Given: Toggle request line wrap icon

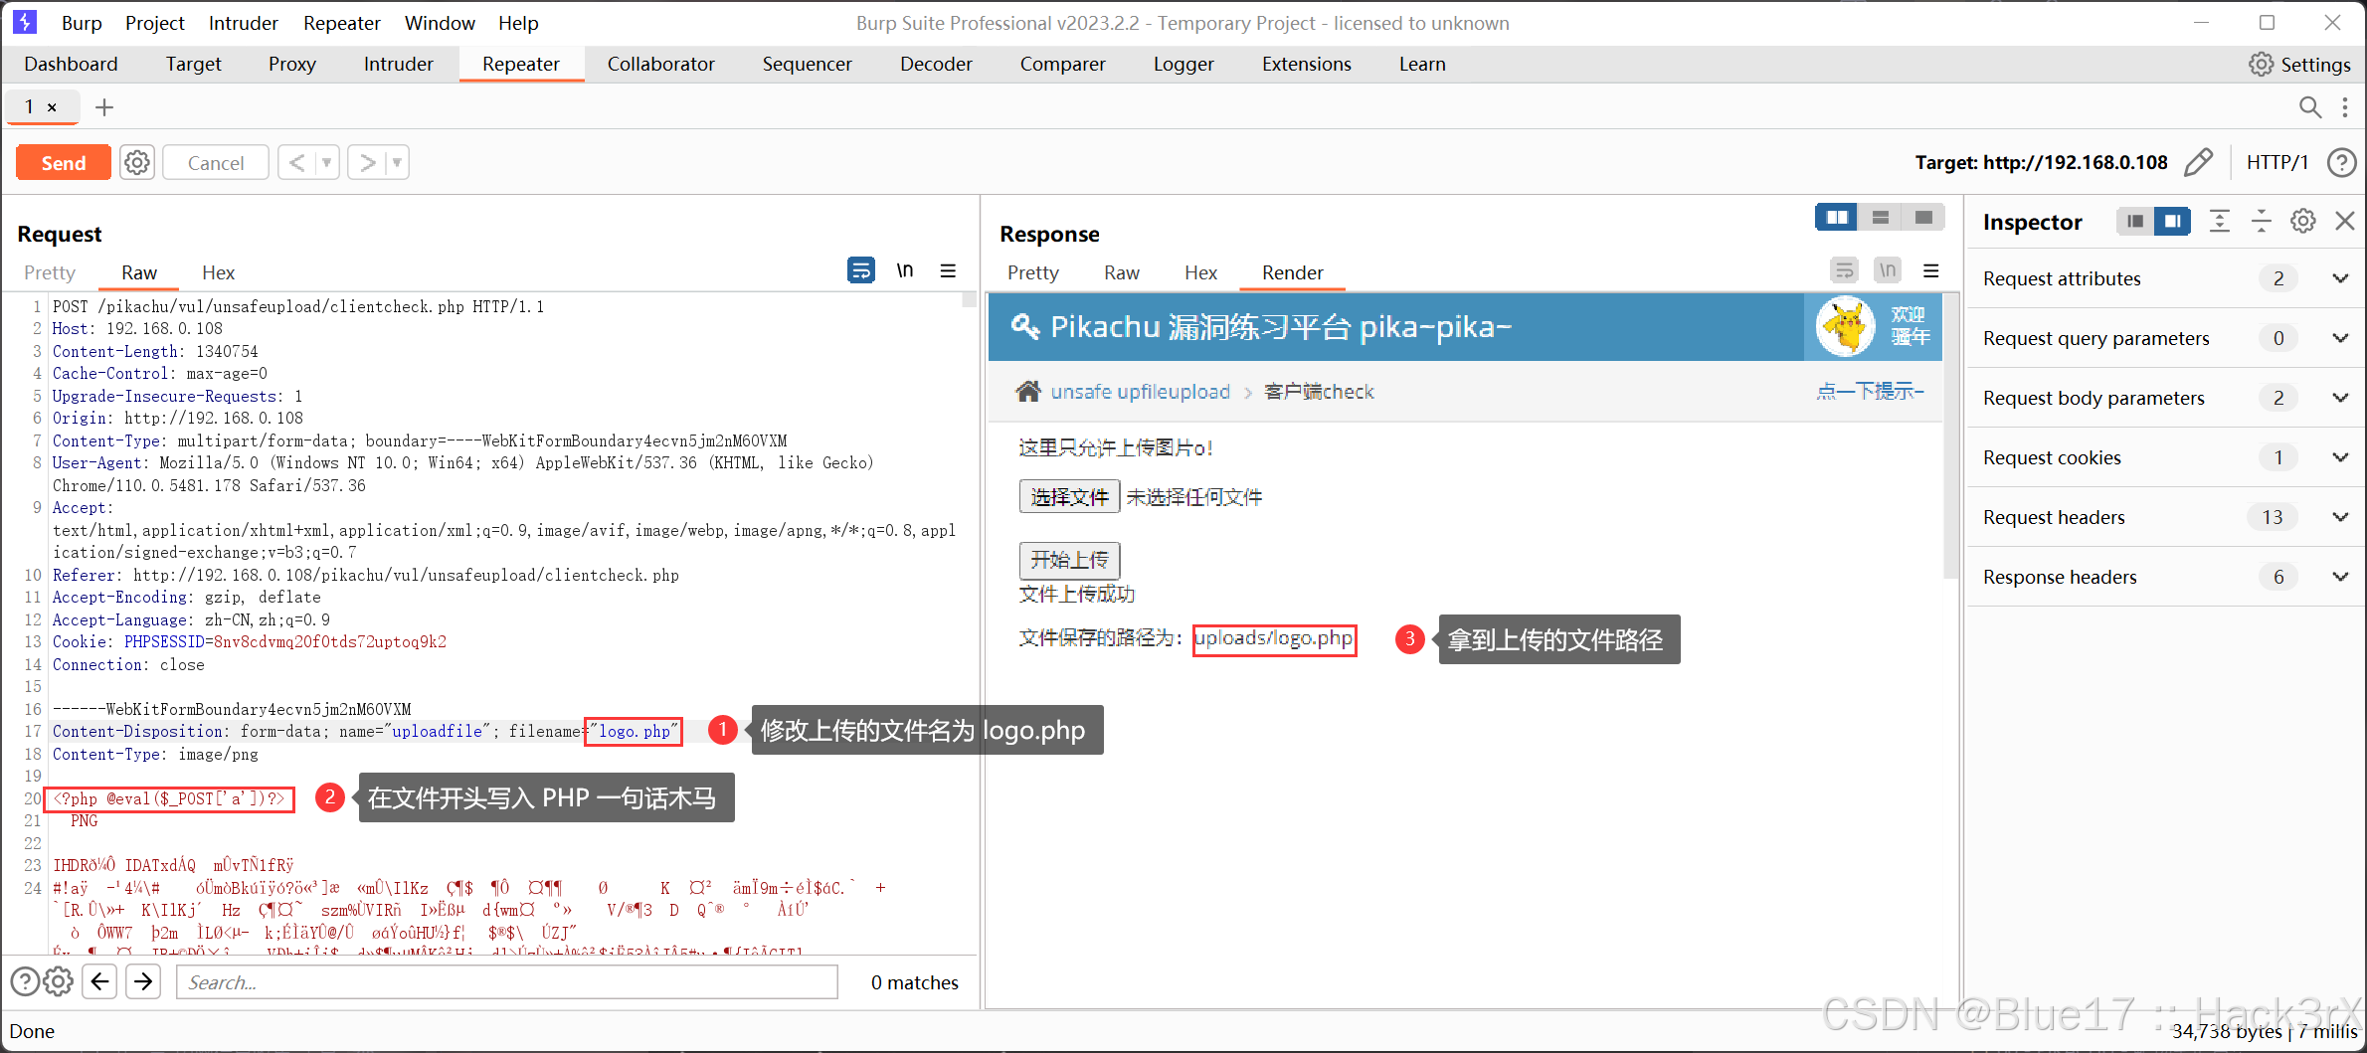Looking at the screenshot, I should coord(860,270).
